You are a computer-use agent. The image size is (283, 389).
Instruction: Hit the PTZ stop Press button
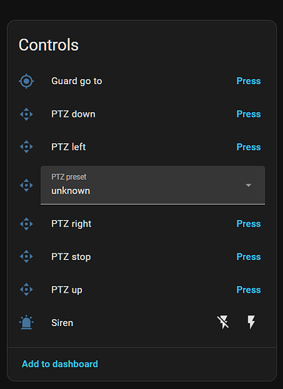point(249,257)
